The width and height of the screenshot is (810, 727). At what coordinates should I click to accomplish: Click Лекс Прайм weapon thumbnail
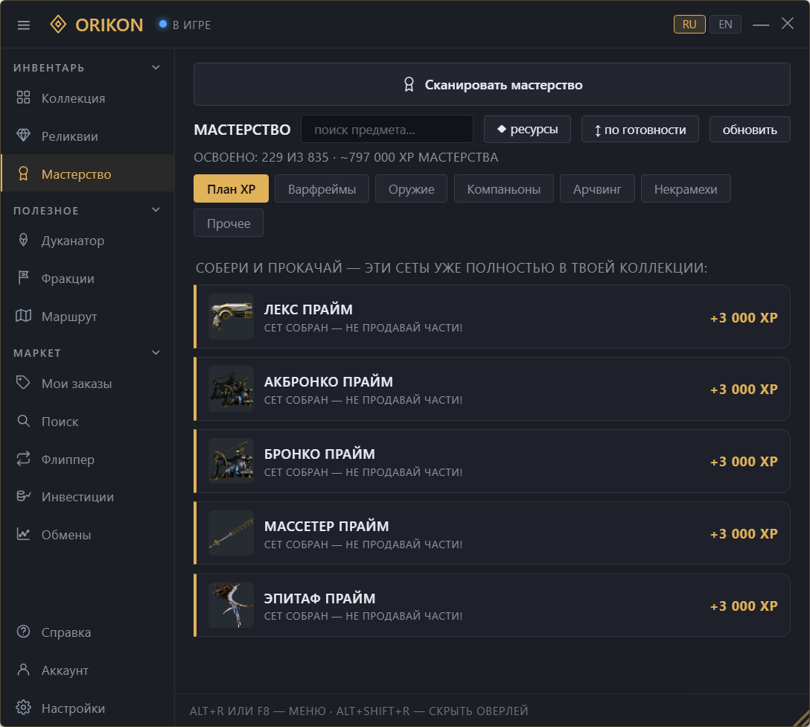pos(231,317)
